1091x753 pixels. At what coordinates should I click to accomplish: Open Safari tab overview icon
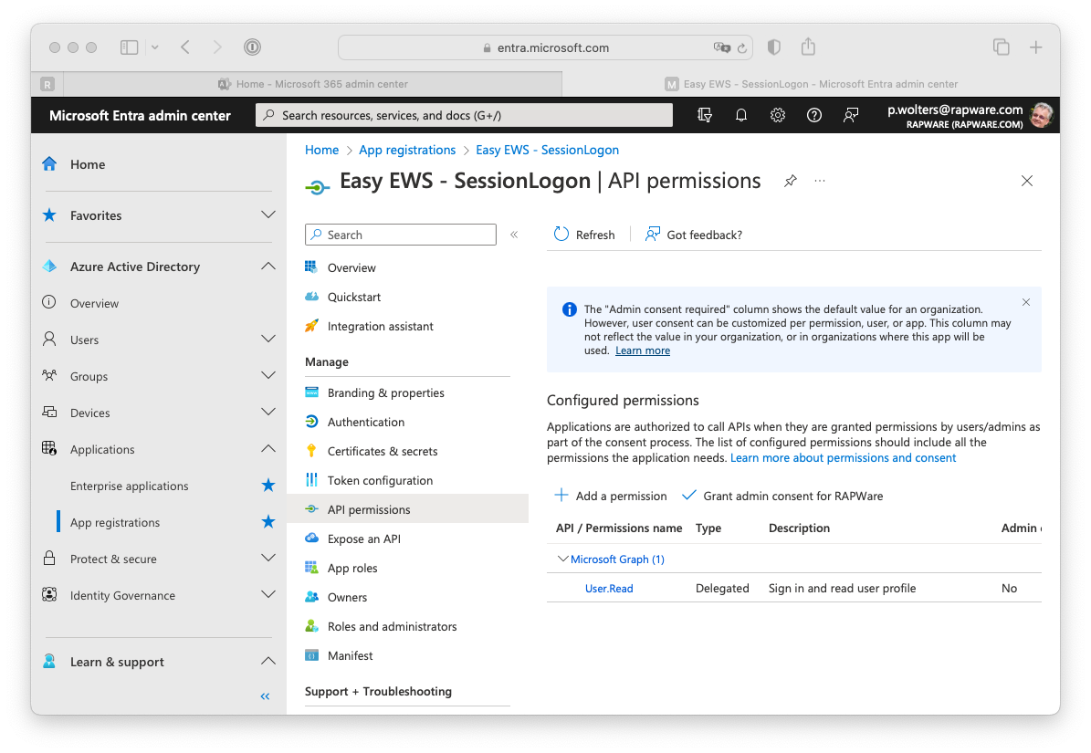point(1002,47)
